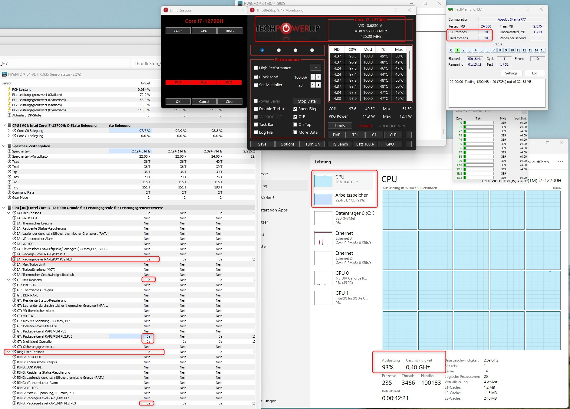Click the TestMem5 title bar icon
The image size is (570, 409).
[x=451, y=9]
